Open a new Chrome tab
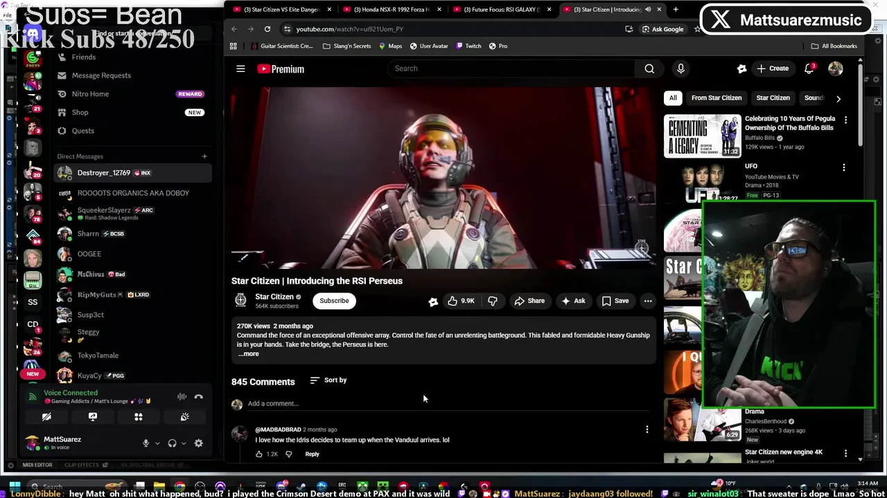 676,10
